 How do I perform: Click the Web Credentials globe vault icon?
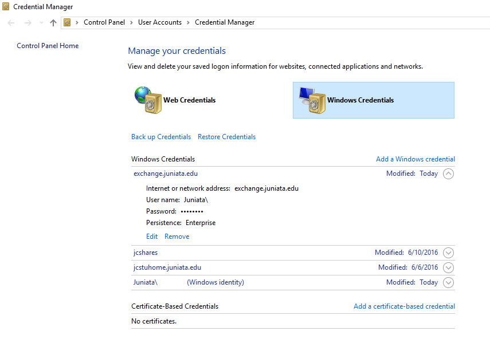pos(148,100)
